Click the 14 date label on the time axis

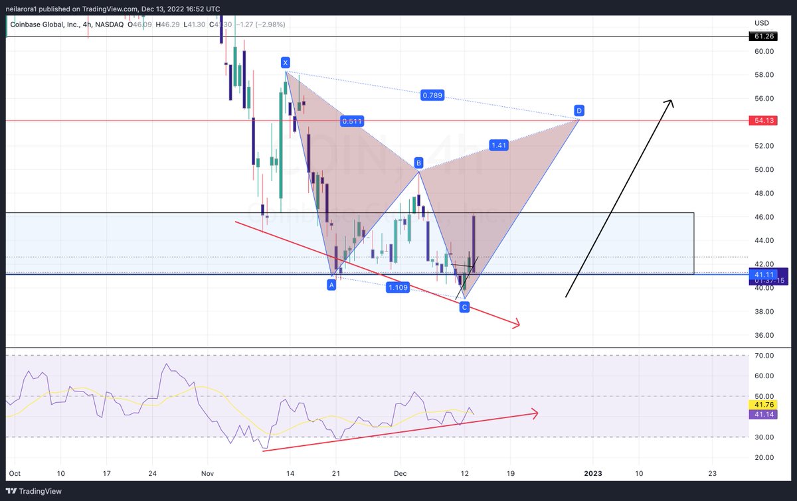point(290,473)
